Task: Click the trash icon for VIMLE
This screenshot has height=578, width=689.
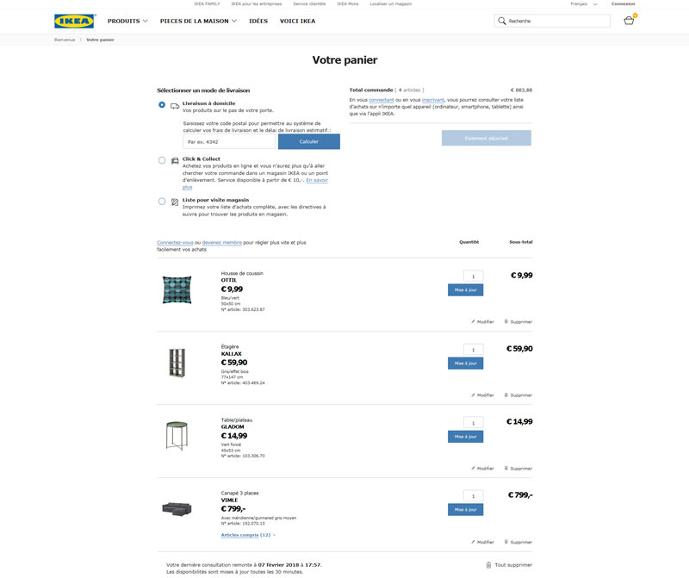Action: pyautogui.click(x=506, y=542)
